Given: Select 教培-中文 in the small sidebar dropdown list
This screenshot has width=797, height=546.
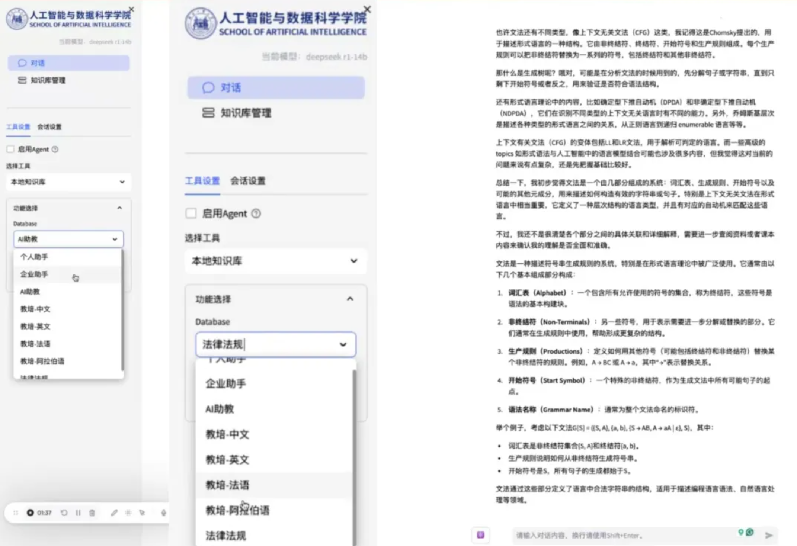Looking at the screenshot, I should pyautogui.click(x=67, y=309).
